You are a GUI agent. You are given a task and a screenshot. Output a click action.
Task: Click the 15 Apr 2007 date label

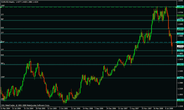coord(123,109)
